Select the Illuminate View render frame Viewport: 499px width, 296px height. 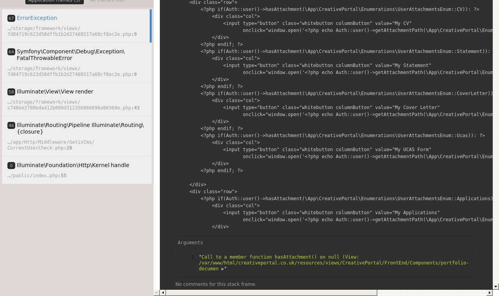[x=55, y=92]
